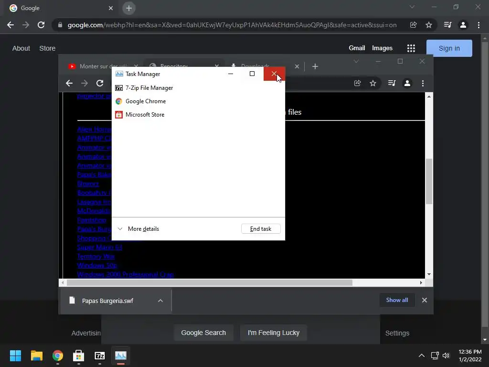Open the Google apps grid

coord(411,48)
